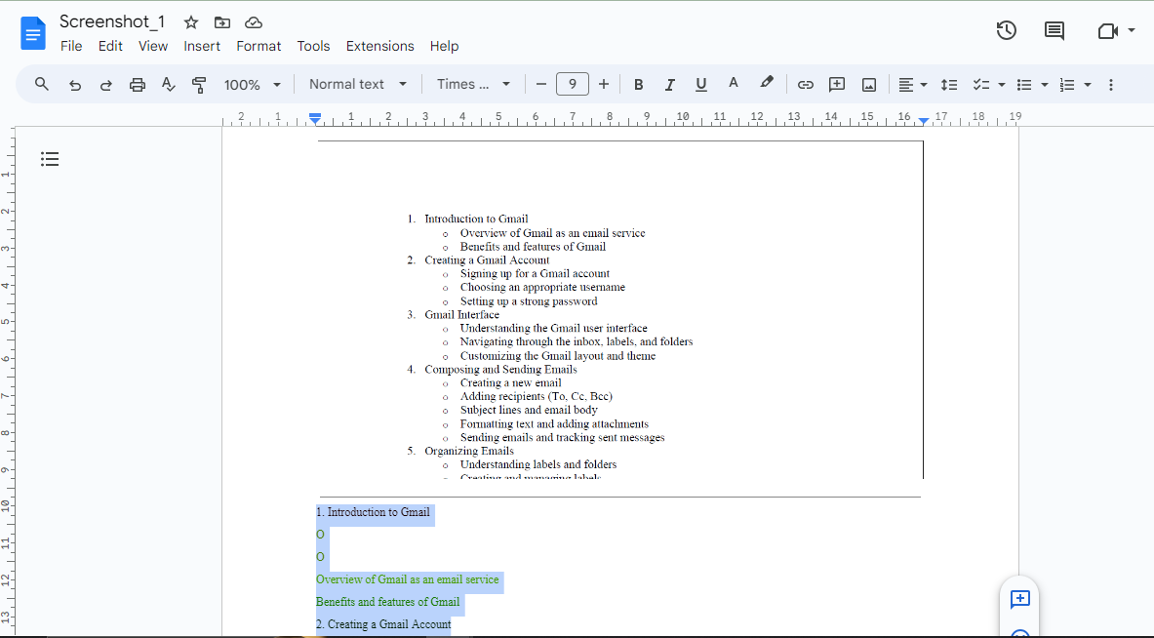
Task: Decrease font size with minus
Action: pyautogui.click(x=541, y=84)
